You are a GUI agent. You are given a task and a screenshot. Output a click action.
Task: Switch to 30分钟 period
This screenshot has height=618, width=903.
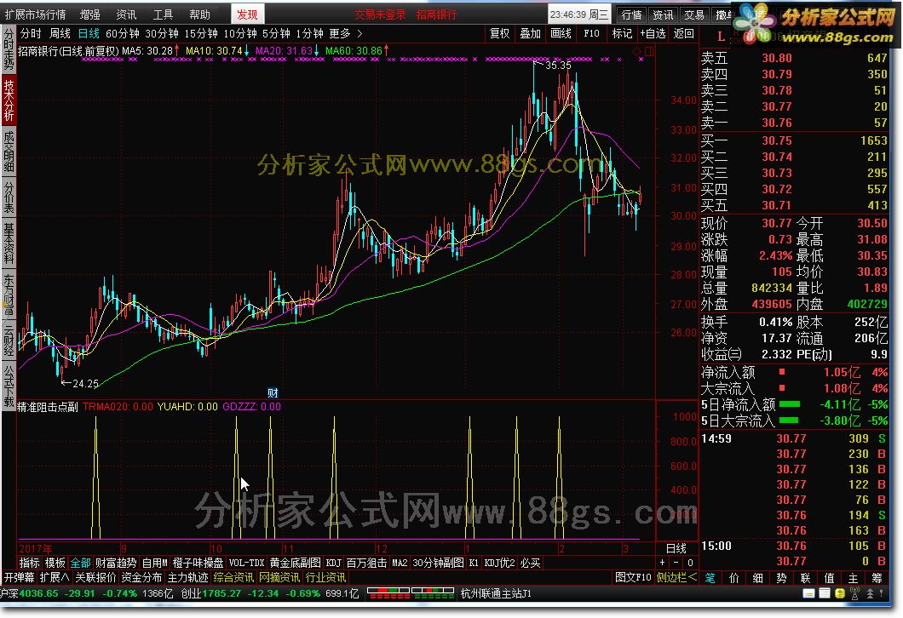[x=162, y=34]
